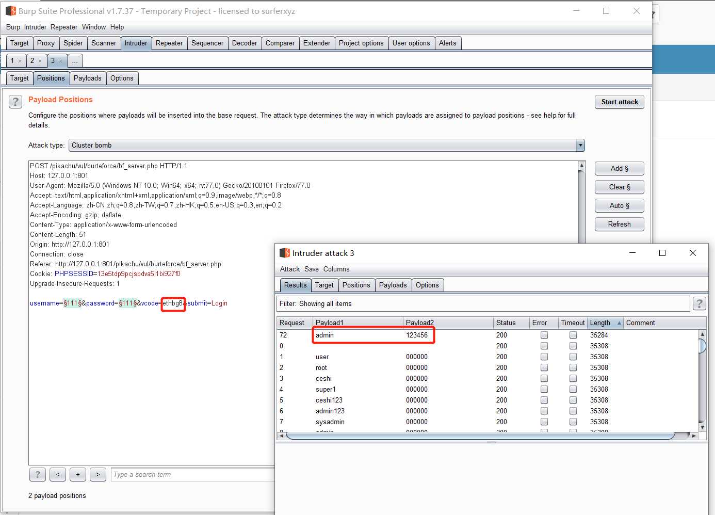
Task: Close Intruder tab 3 with its x
Action: (60, 61)
